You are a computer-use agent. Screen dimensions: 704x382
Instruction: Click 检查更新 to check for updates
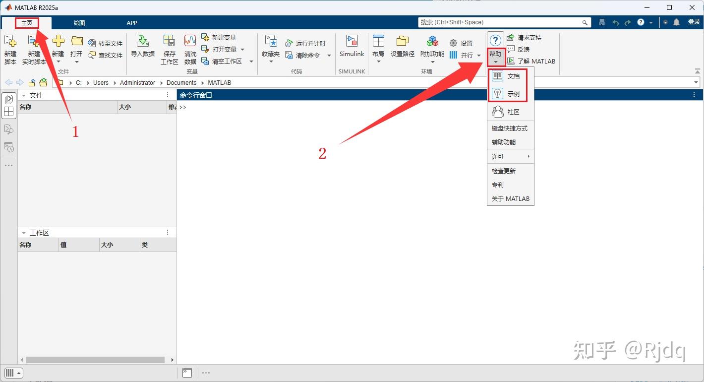(x=504, y=170)
